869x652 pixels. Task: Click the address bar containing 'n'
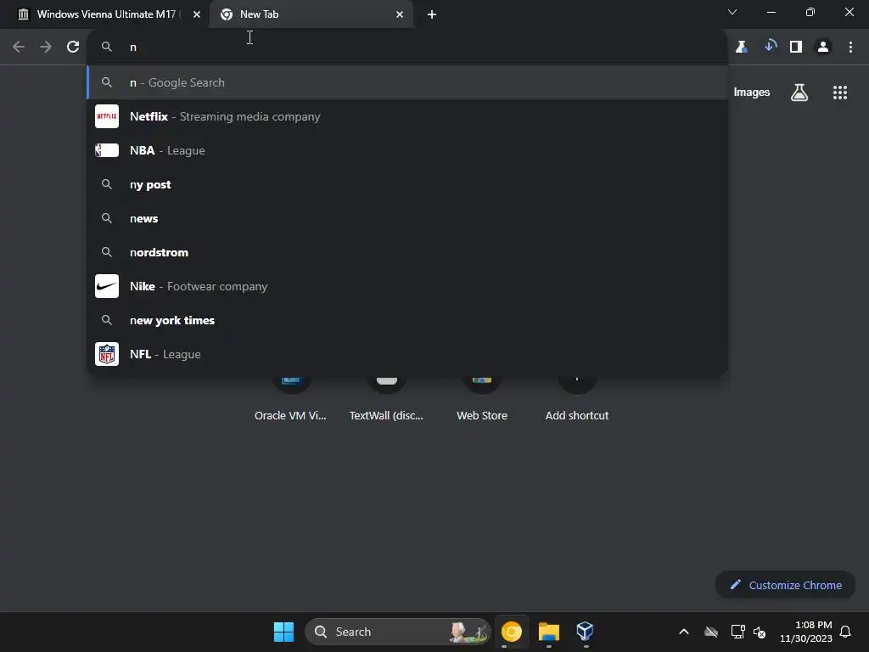407,48
